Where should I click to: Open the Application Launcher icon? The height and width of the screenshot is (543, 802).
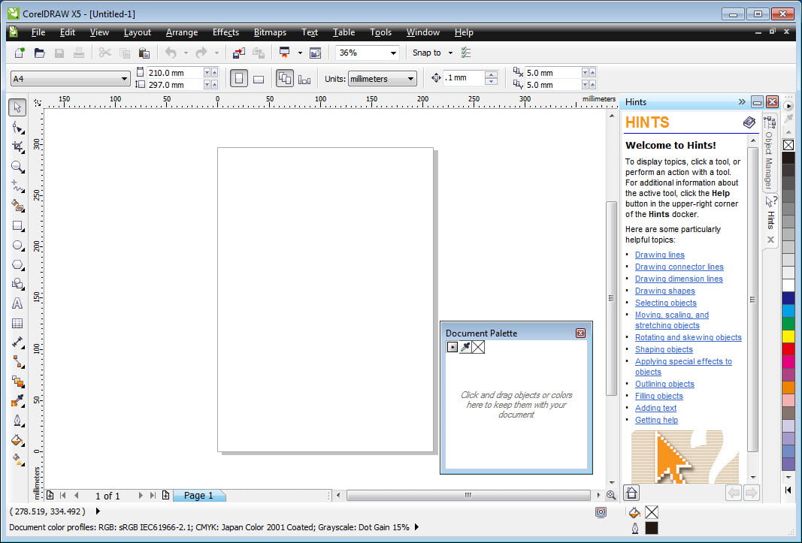(285, 53)
